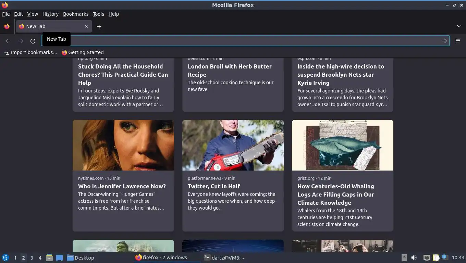Open the Desktop folder taskbar item
The width and height of the screenshot is (466, 263).
81,258
